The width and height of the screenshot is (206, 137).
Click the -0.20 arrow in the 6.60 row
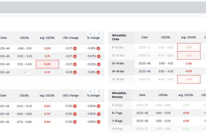(x=75, y=106)
